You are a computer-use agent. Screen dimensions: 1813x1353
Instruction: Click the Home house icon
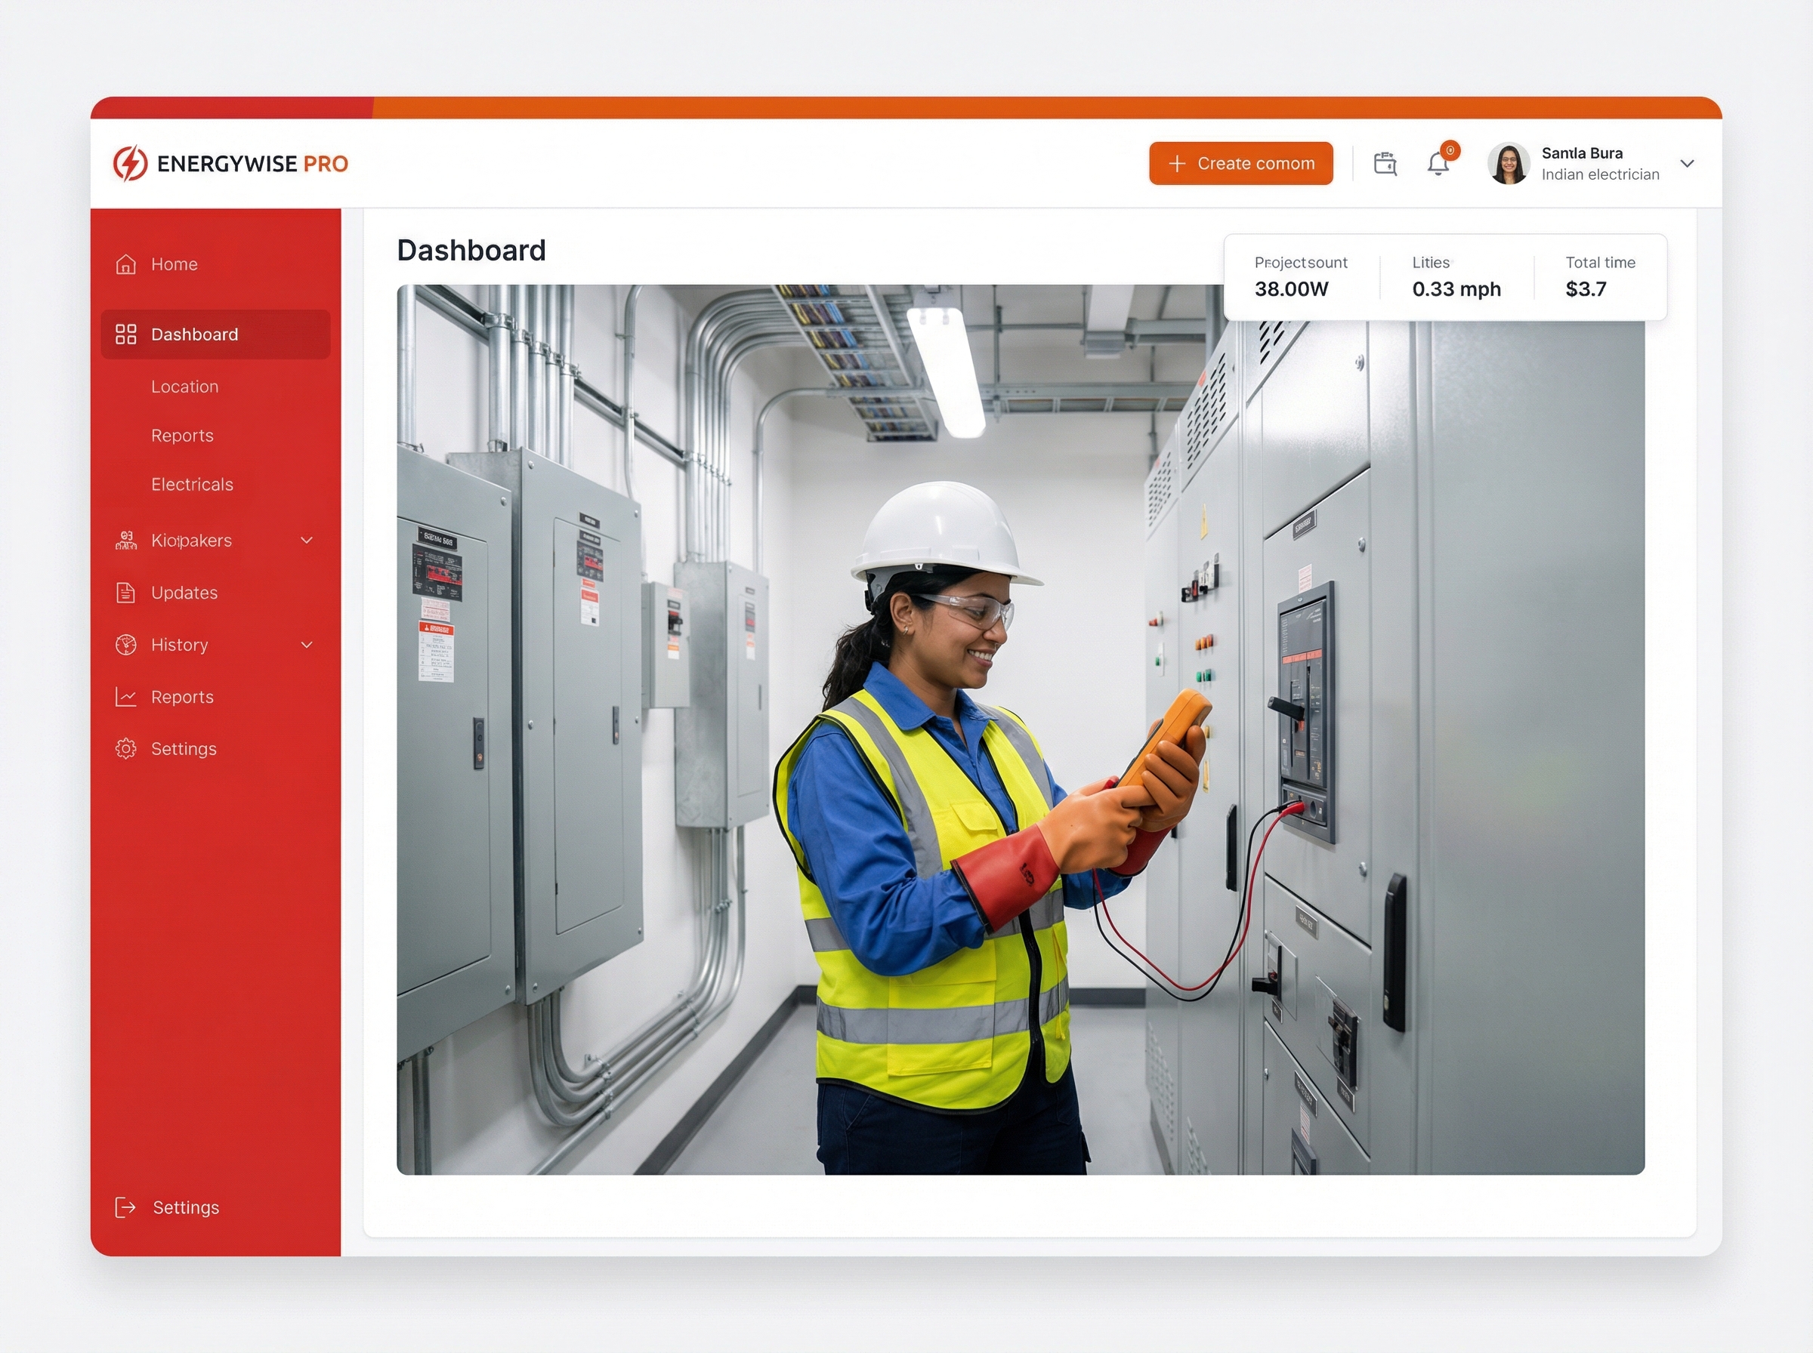tap(125, 264)
